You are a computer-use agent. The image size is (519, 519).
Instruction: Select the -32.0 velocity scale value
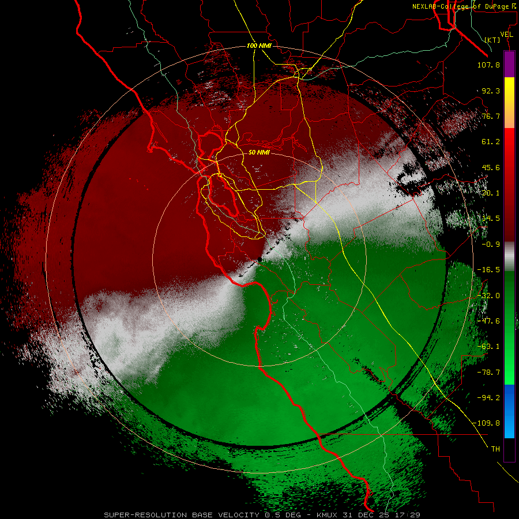click(x=488, y=296)
